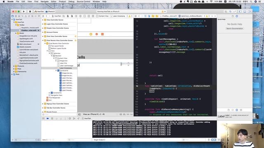Select HowTalk scheme in toolbar
264x148 pixels.
(x=39, y=12)
